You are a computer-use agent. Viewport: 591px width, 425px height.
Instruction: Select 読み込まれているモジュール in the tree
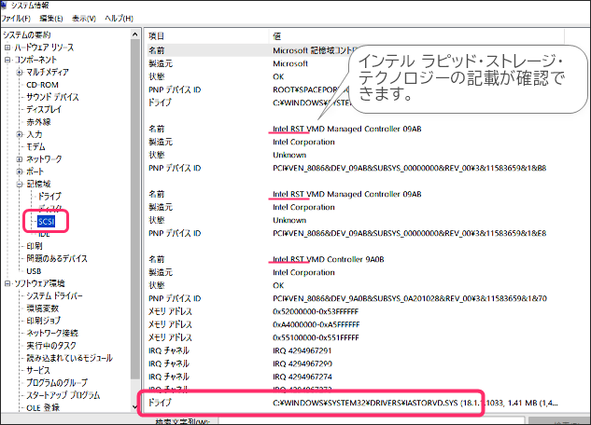[x=69, y=358]
